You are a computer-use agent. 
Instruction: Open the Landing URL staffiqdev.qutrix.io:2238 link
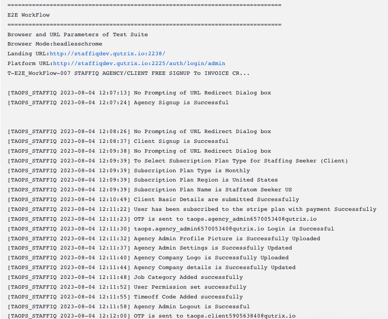pyautogui.click(x=107, y=54)
